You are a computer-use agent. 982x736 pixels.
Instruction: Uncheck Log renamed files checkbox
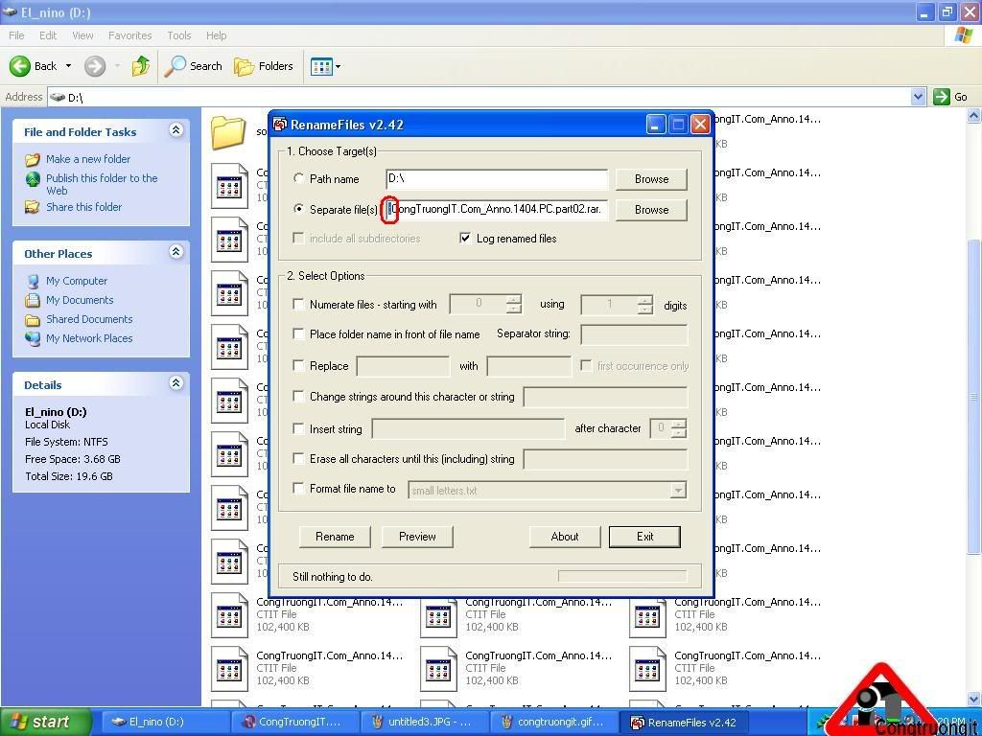point(465,239)
